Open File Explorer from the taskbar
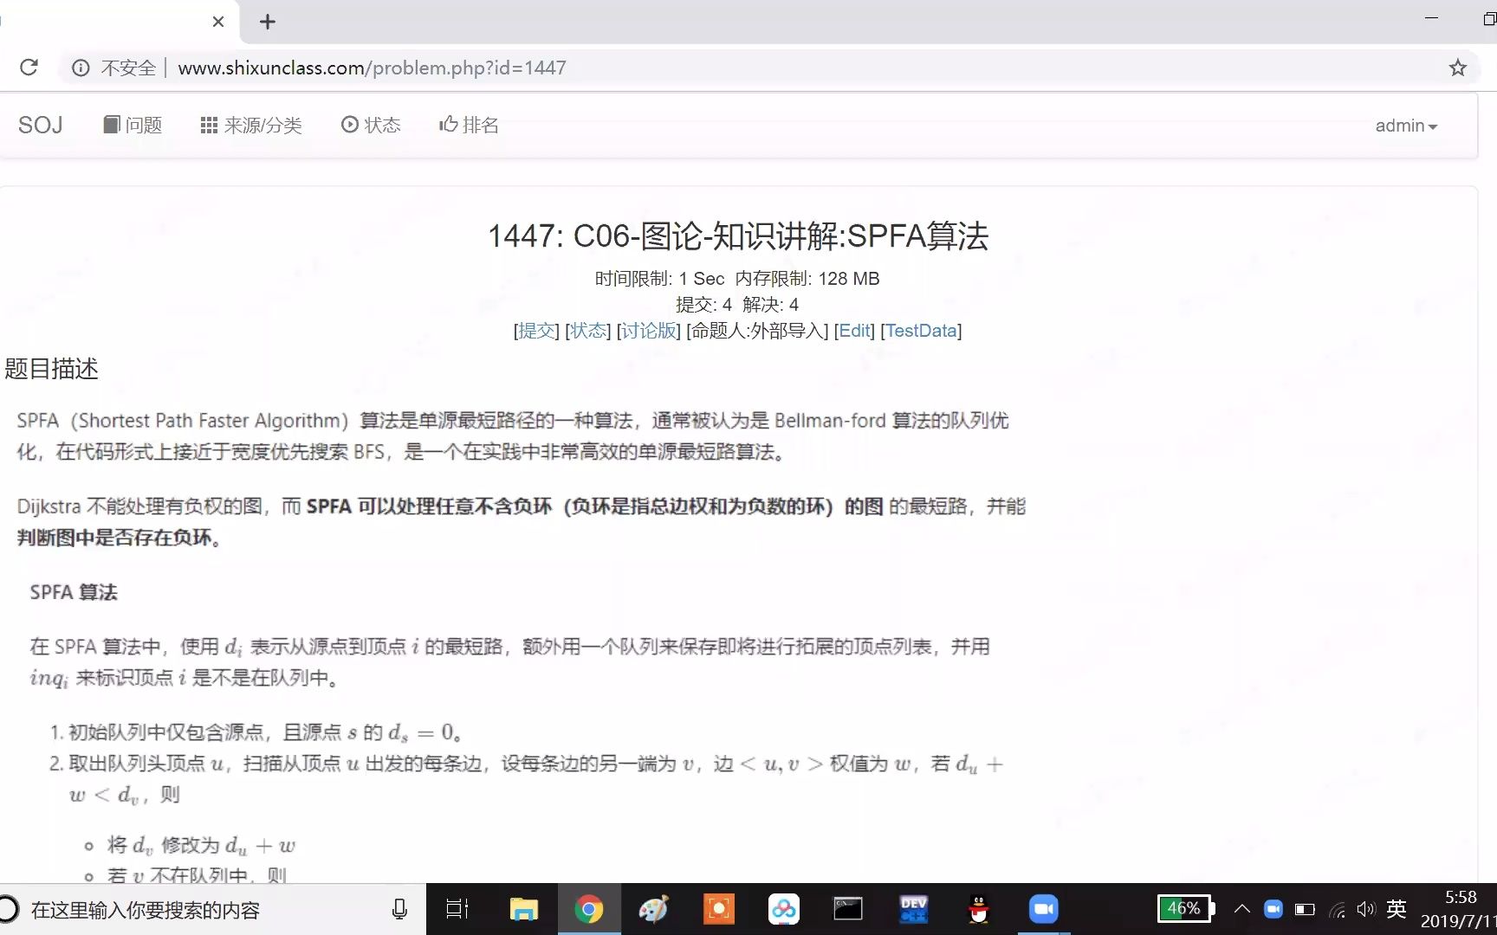 523,909
